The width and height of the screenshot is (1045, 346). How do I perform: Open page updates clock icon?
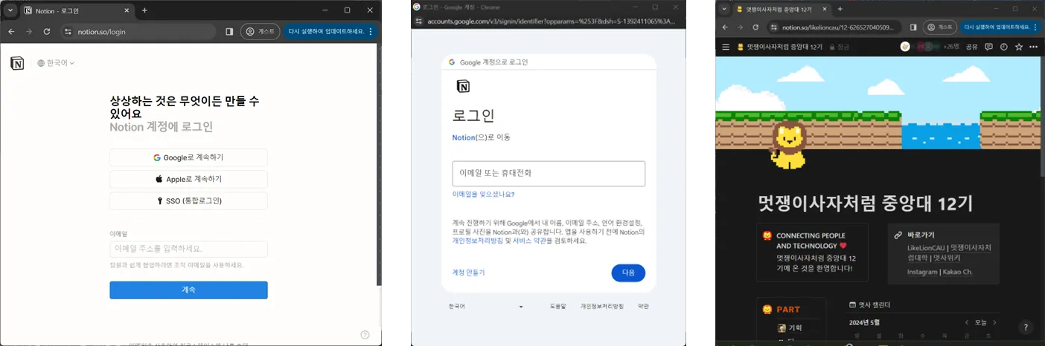click(x=1003, y=47)
